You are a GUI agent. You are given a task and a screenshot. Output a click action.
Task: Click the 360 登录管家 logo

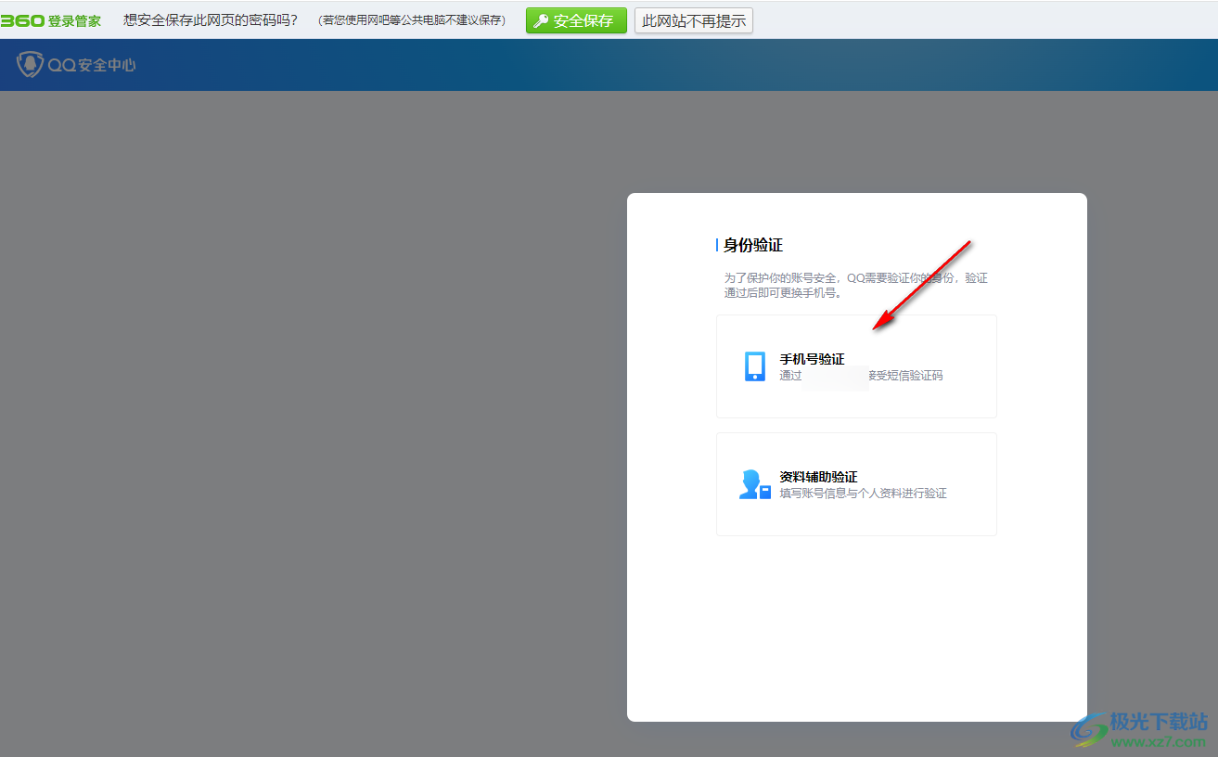click(51, 20)
